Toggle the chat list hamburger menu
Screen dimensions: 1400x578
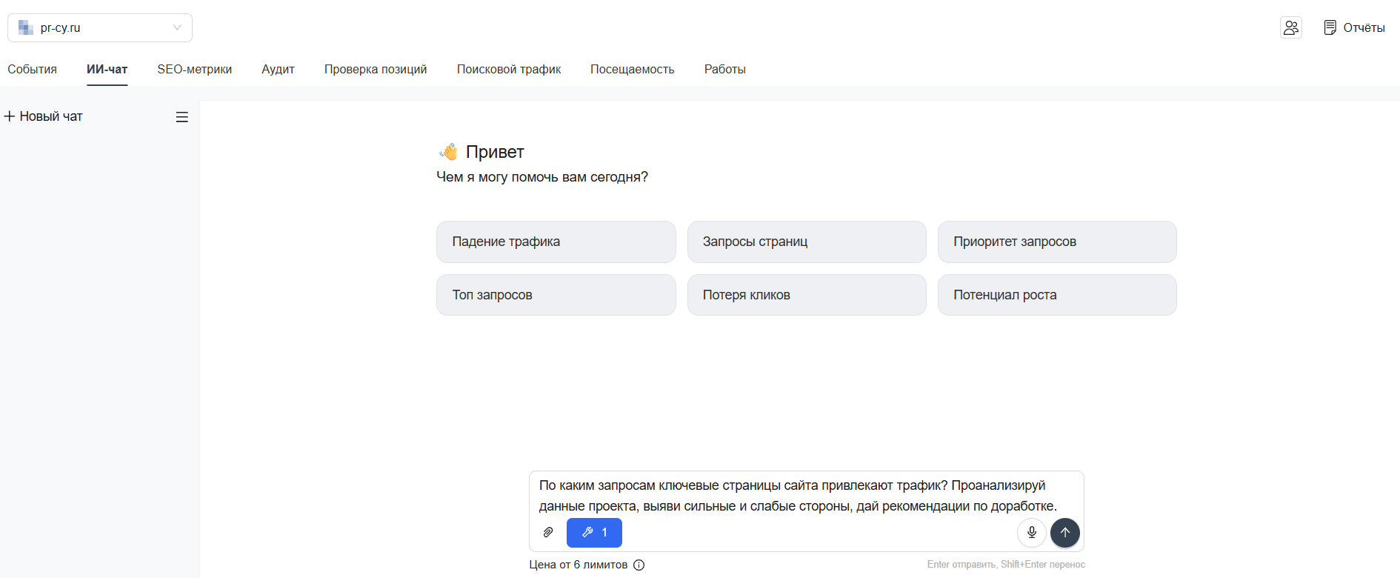[x=182, y=117]
